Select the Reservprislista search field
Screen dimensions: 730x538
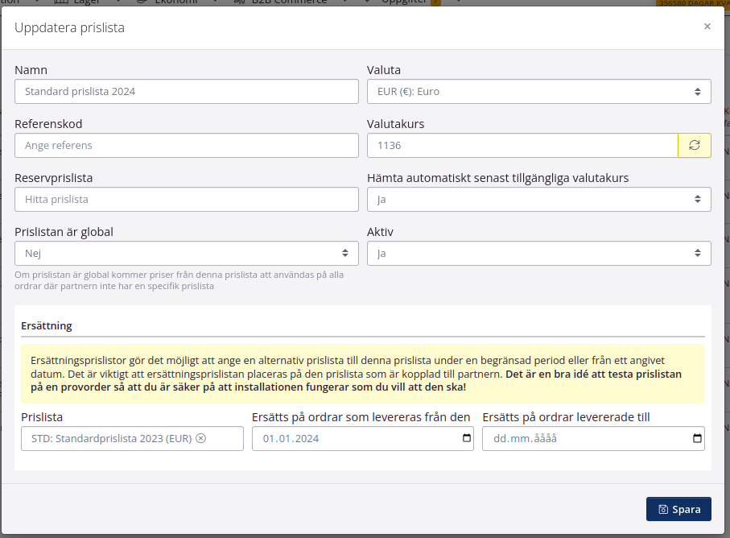[x=186, y=199]
